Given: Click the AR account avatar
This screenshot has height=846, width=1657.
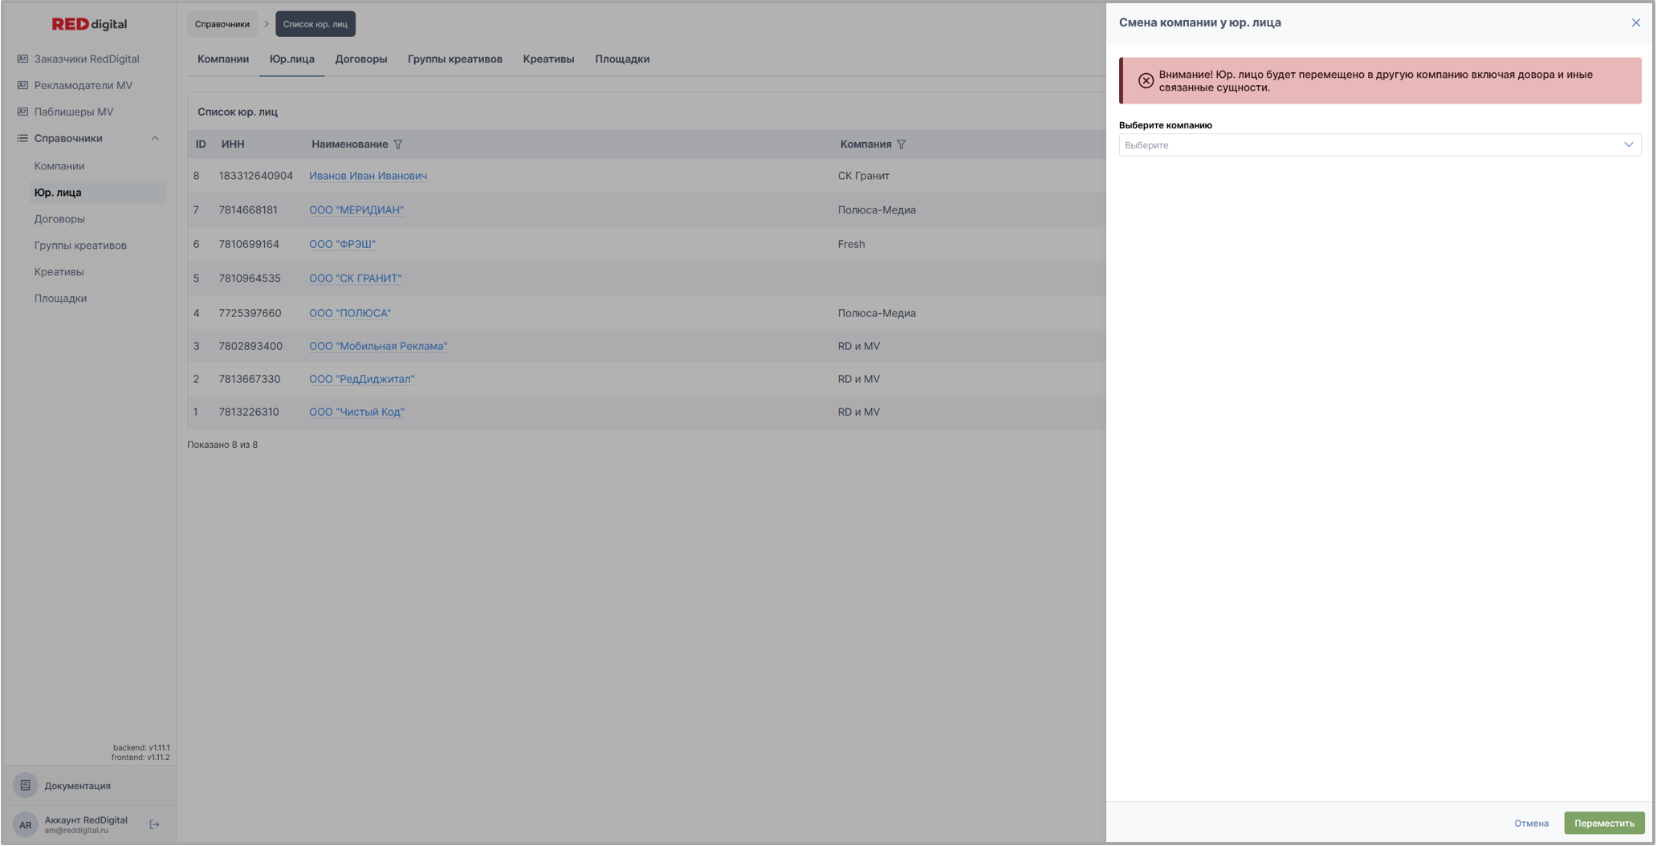Looking at the screenshot, I should tap(25, 824).
